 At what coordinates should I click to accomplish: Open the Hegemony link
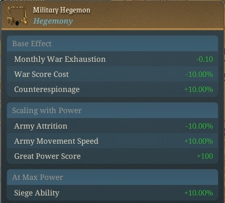(53, 21)
